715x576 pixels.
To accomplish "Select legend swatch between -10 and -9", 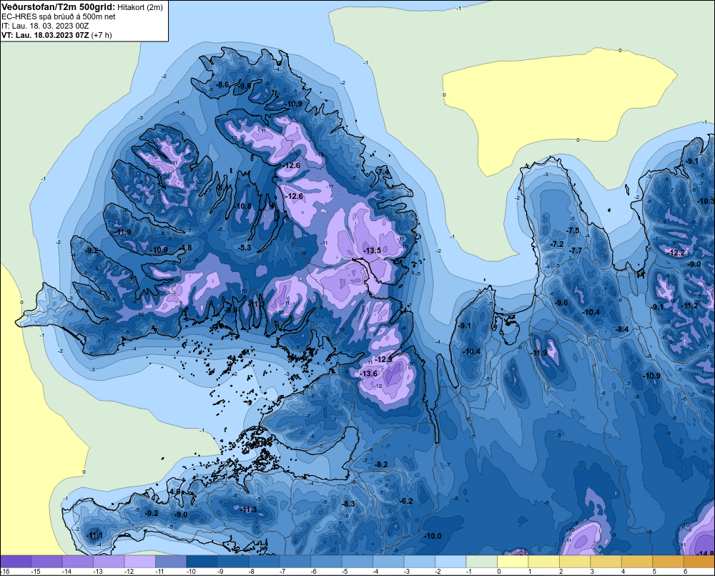I will (x=202, y=562).
